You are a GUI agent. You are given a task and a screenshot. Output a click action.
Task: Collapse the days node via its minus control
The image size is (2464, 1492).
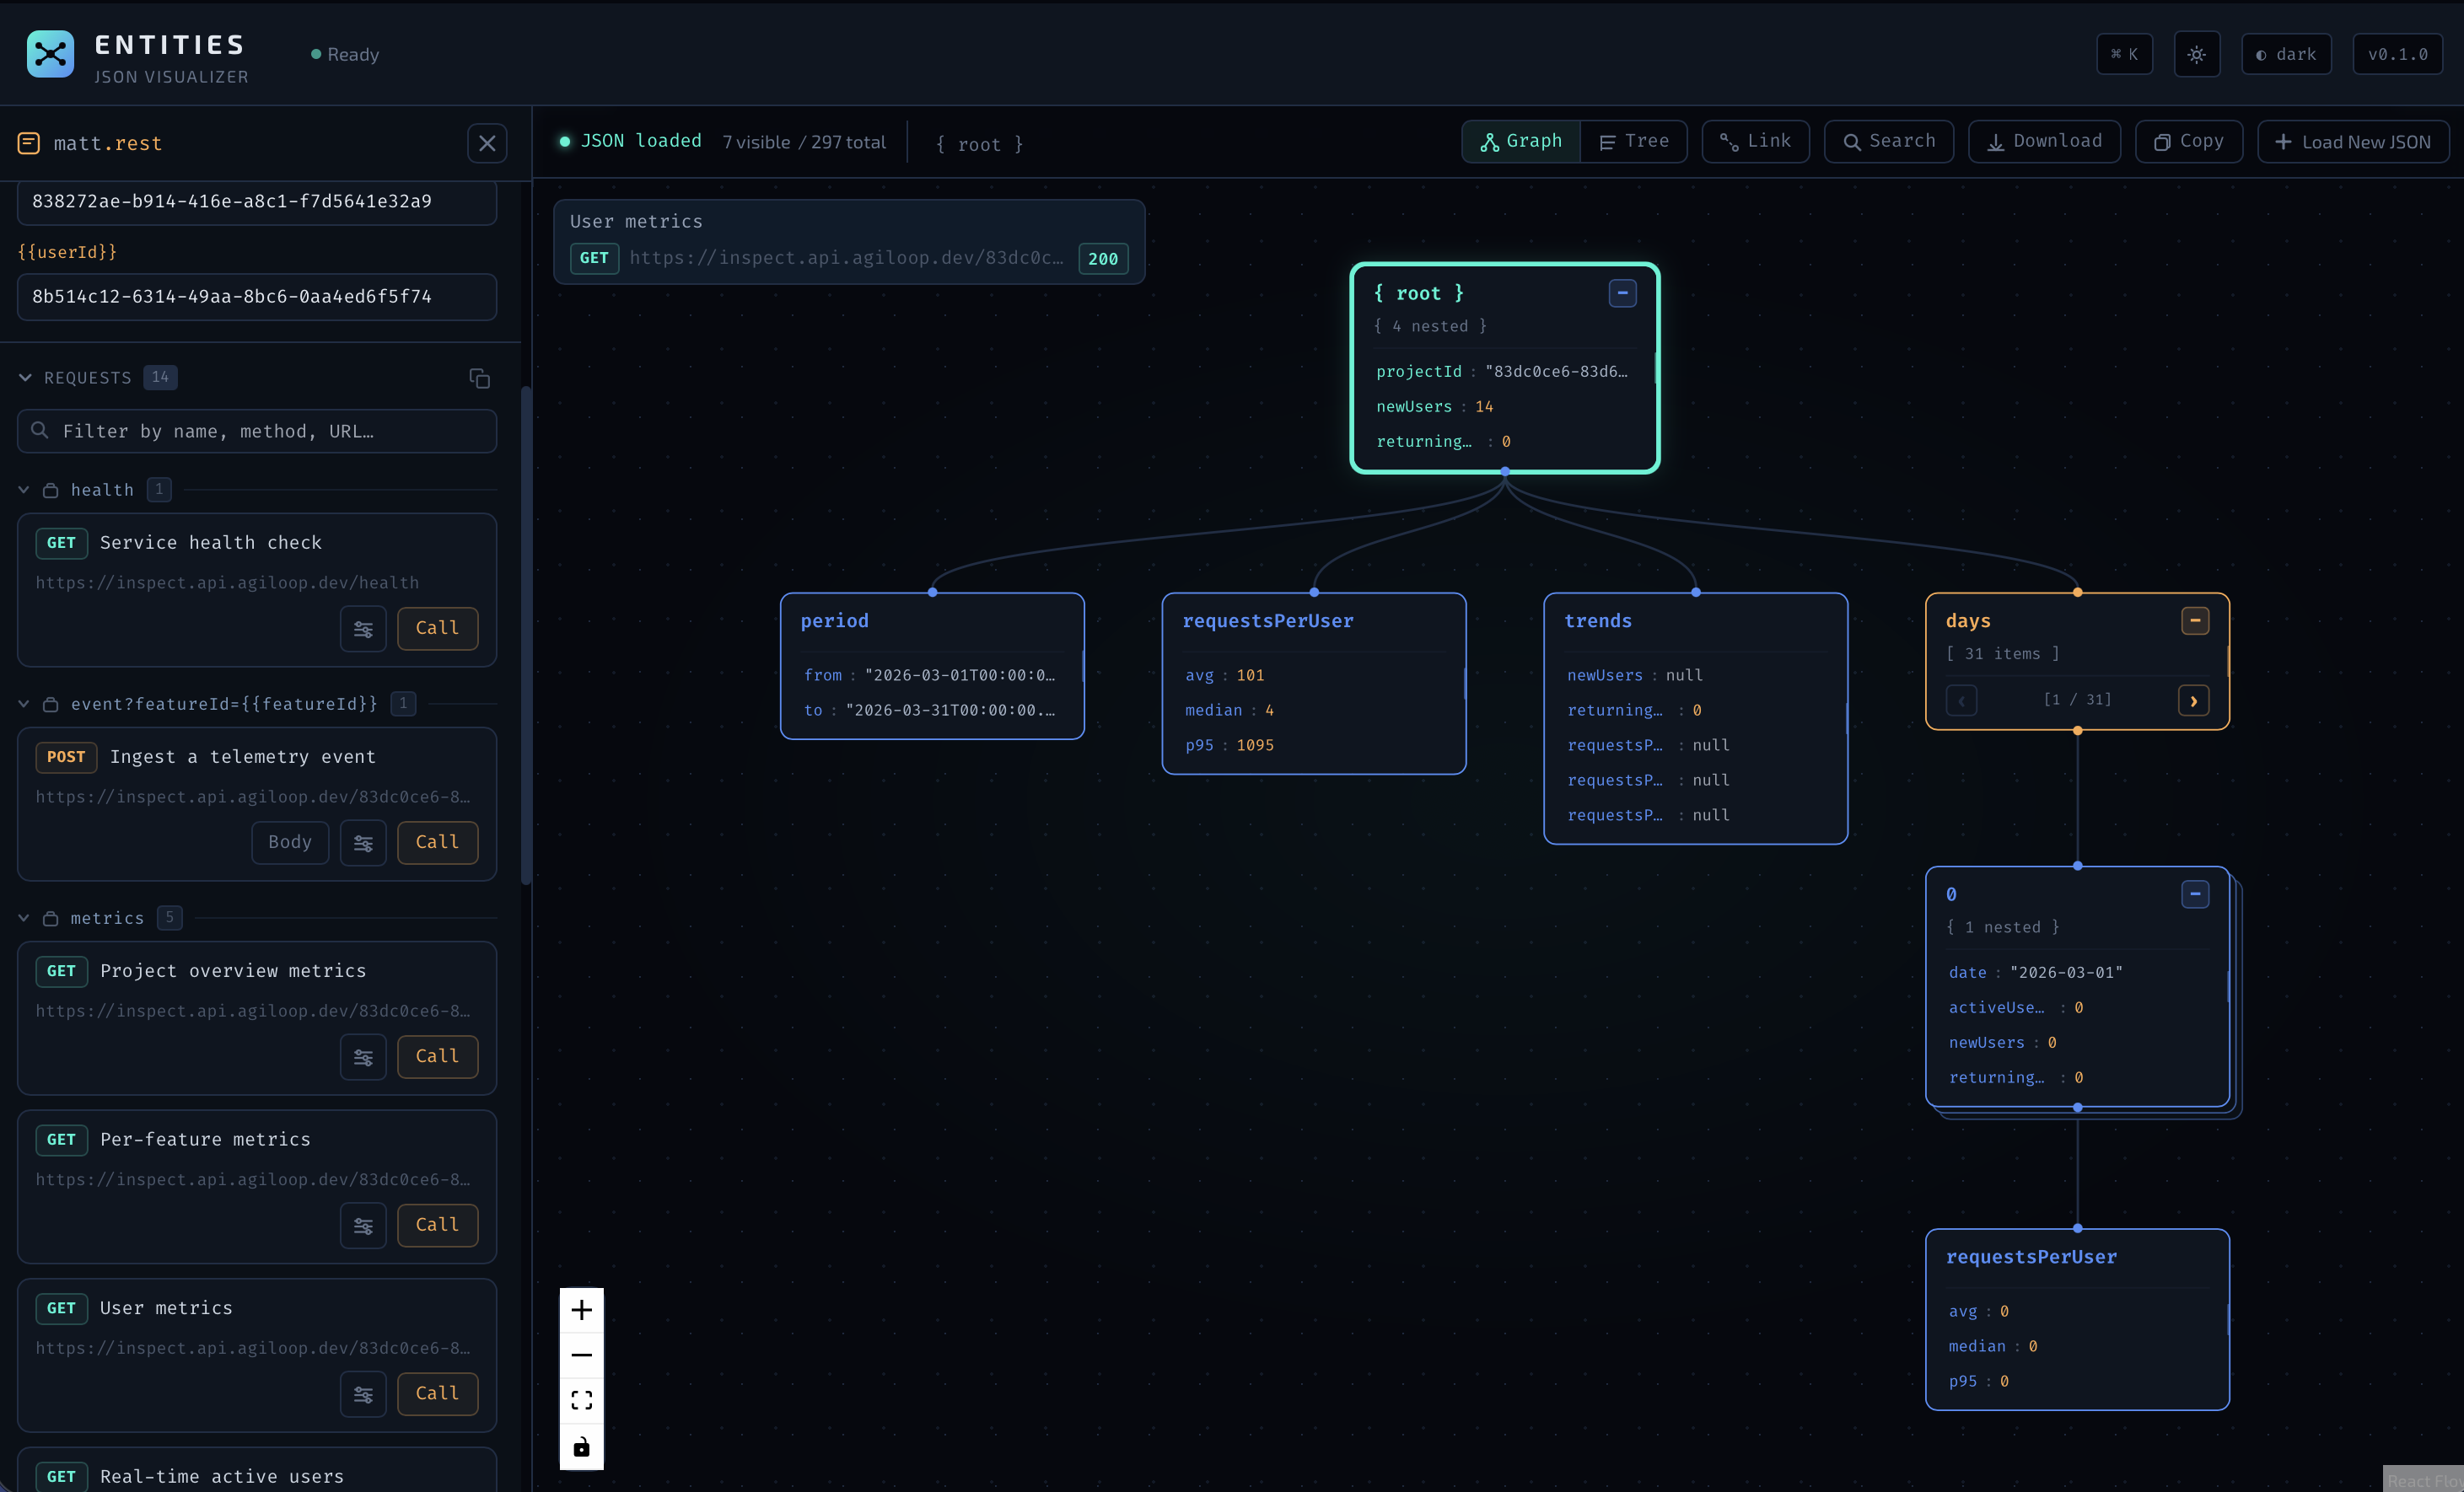(x=2194, y=620)
